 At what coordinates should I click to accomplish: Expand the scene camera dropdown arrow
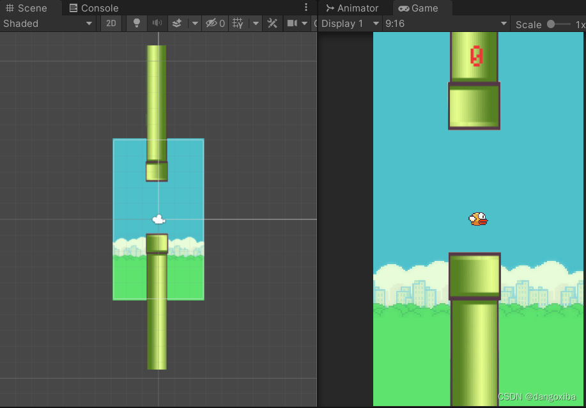pyautogui.click(x=304, y=24)
